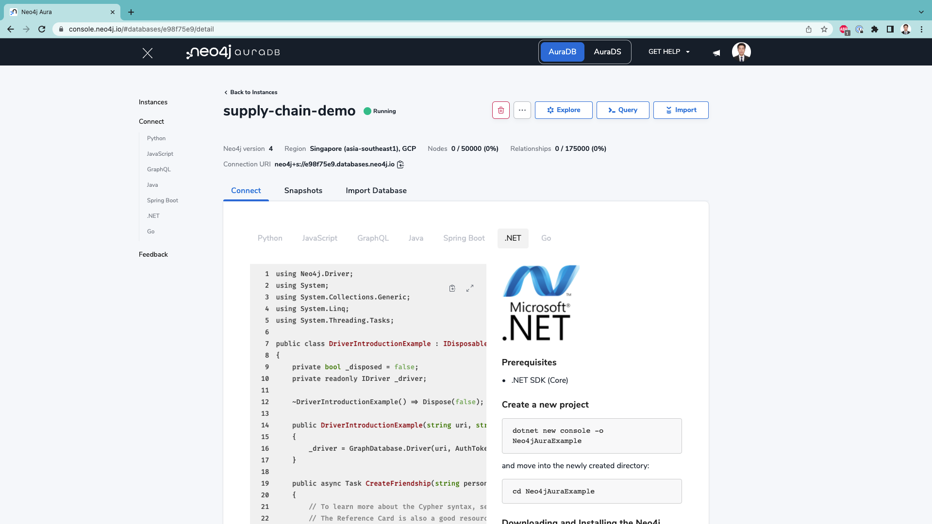
Task: Open the announcements megaphone icon
Action: pos(716,53)
